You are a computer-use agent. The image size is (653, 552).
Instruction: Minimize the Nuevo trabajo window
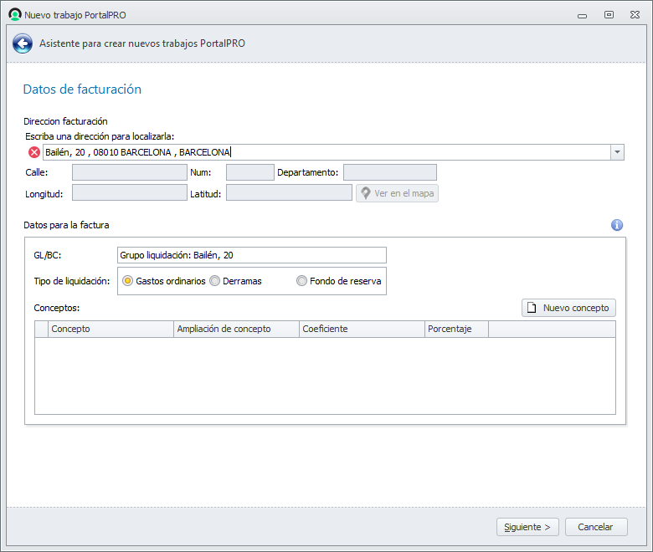coord(582,15)
